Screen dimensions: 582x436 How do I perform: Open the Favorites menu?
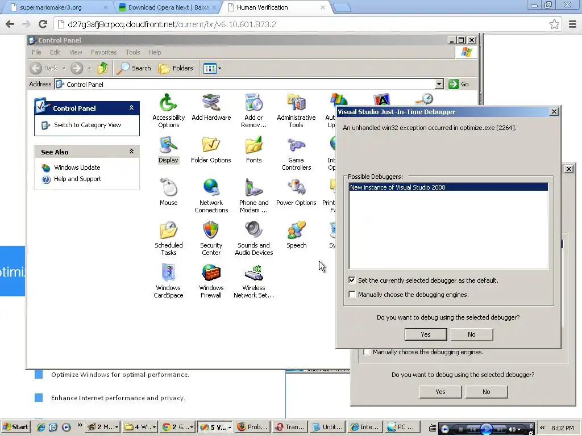[103, 52]
